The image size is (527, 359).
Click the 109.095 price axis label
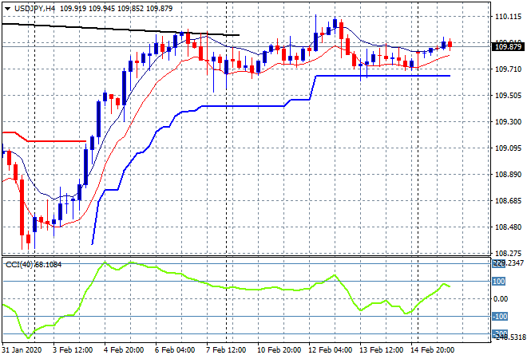508,148
